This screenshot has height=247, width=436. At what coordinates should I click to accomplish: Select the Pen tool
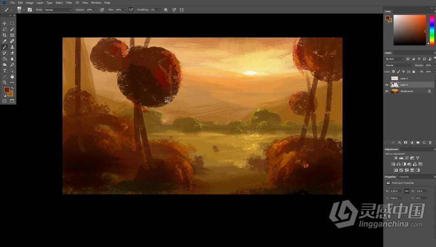tap(12, 65)
